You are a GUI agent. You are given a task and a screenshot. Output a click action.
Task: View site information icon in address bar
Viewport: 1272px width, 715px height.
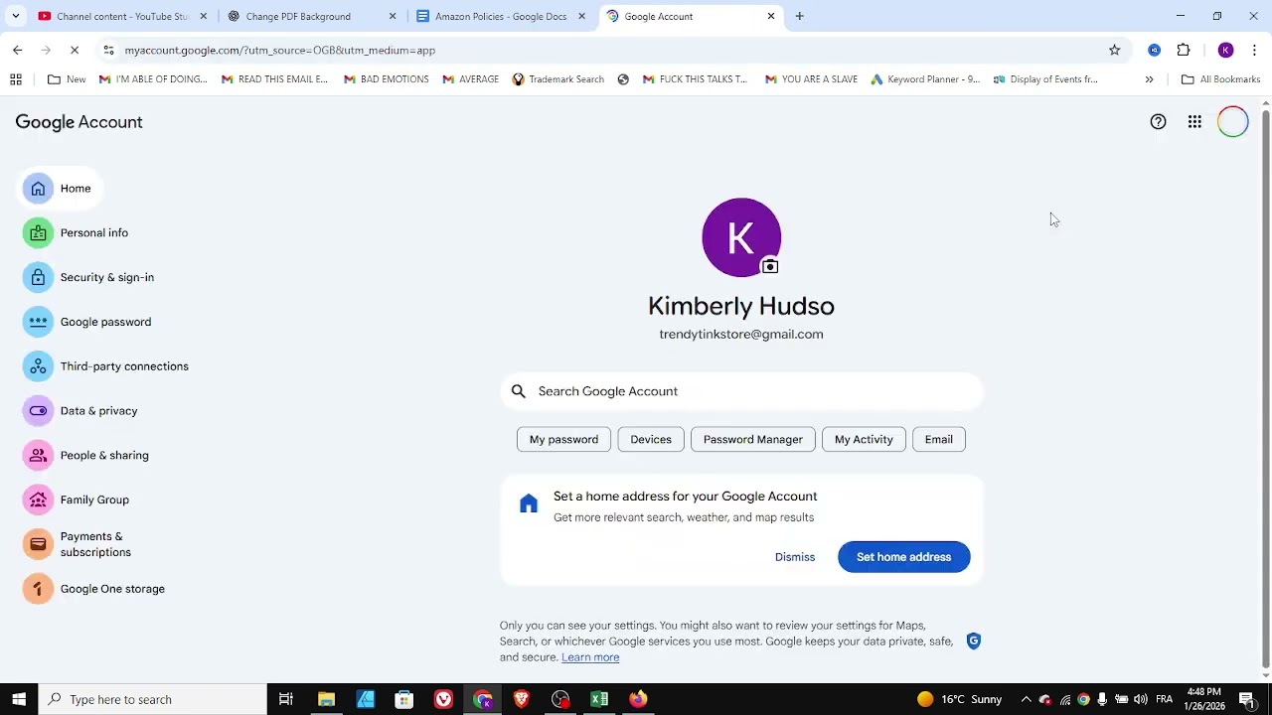[x=108, y=50]
